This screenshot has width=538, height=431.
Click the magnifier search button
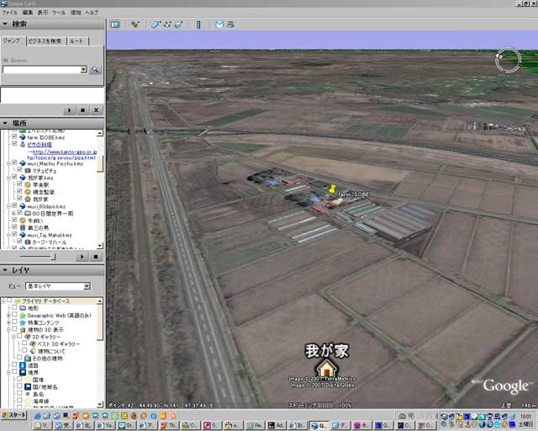click(x=95, y=70)
